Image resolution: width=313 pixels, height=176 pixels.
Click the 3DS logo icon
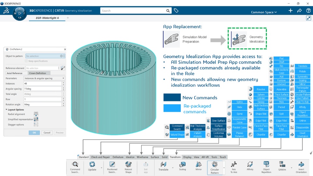click(6, 10)
